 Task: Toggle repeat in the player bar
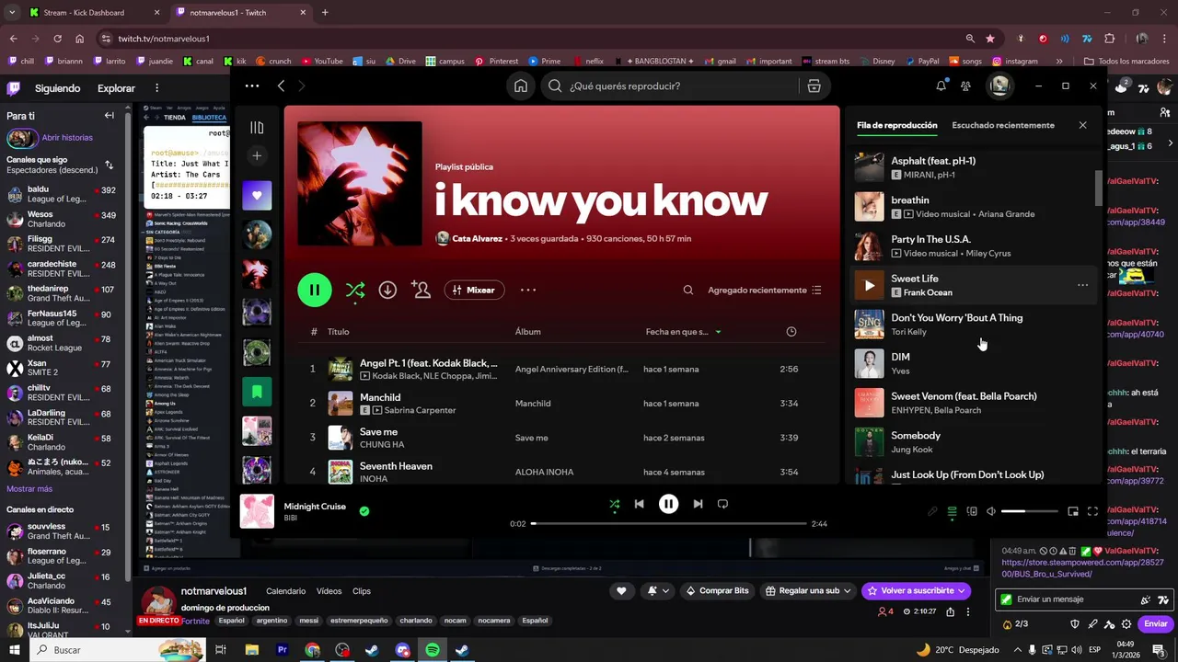coord(722,504)
